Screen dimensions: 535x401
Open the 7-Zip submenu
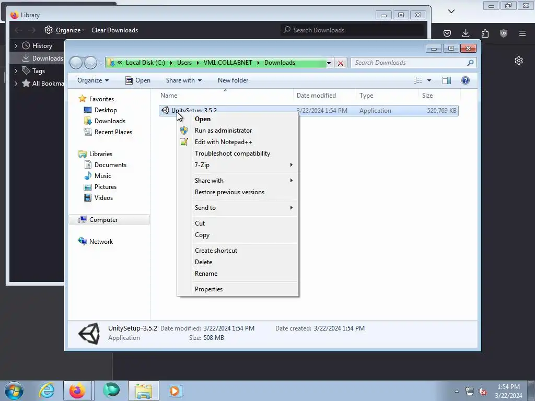point(238,165)
